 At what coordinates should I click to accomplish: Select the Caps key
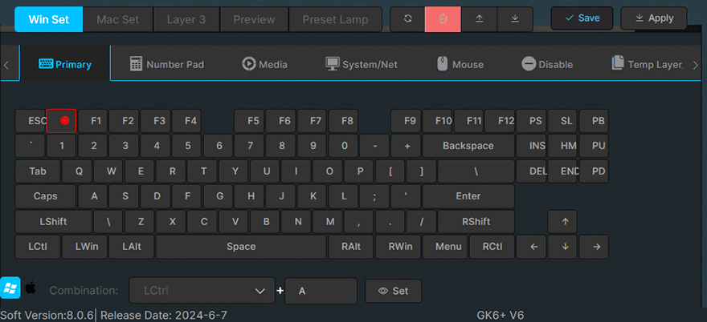click(x=46, y=196)
